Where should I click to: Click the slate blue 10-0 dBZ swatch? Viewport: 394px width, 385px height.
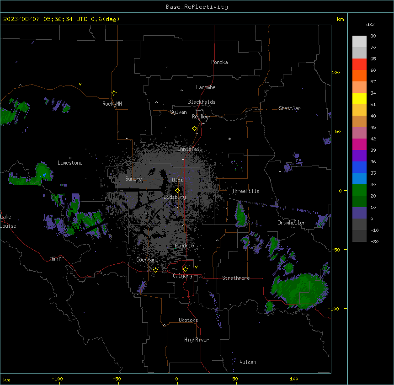tap(359, 213)
